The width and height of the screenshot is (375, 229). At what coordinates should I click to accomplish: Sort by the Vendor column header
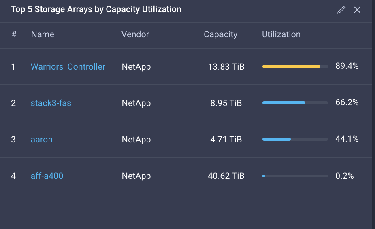(135, 34)
